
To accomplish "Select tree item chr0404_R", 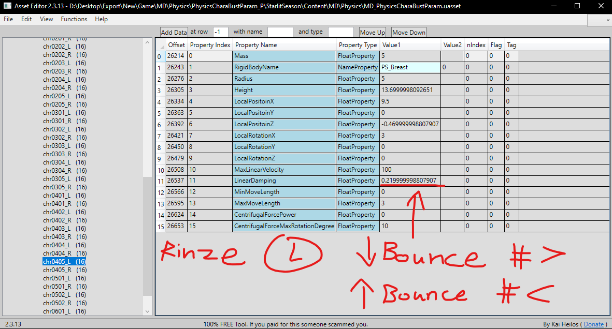I will point(65,253).
